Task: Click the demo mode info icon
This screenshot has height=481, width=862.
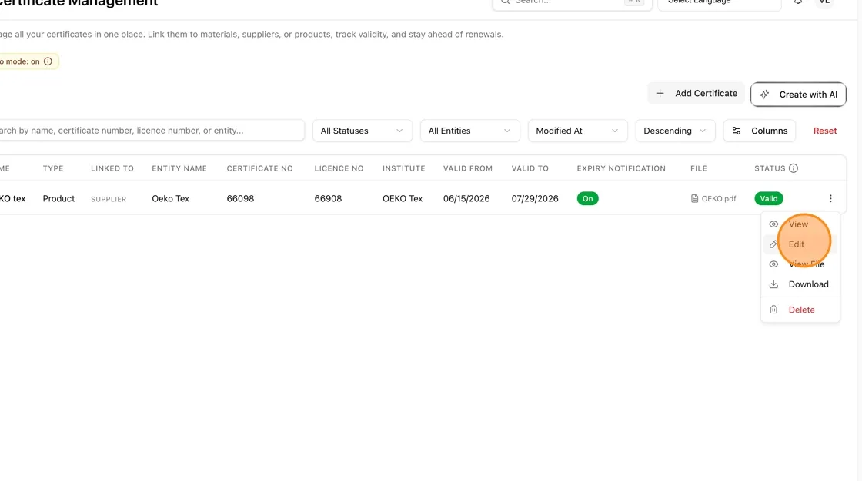Action: (x=48, y=61)
